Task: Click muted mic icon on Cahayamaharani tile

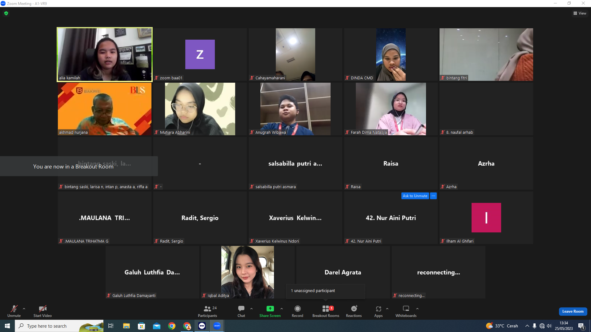Action: coord(252,78)
